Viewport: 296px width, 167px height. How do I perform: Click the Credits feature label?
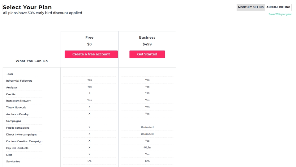pos(11,94)
